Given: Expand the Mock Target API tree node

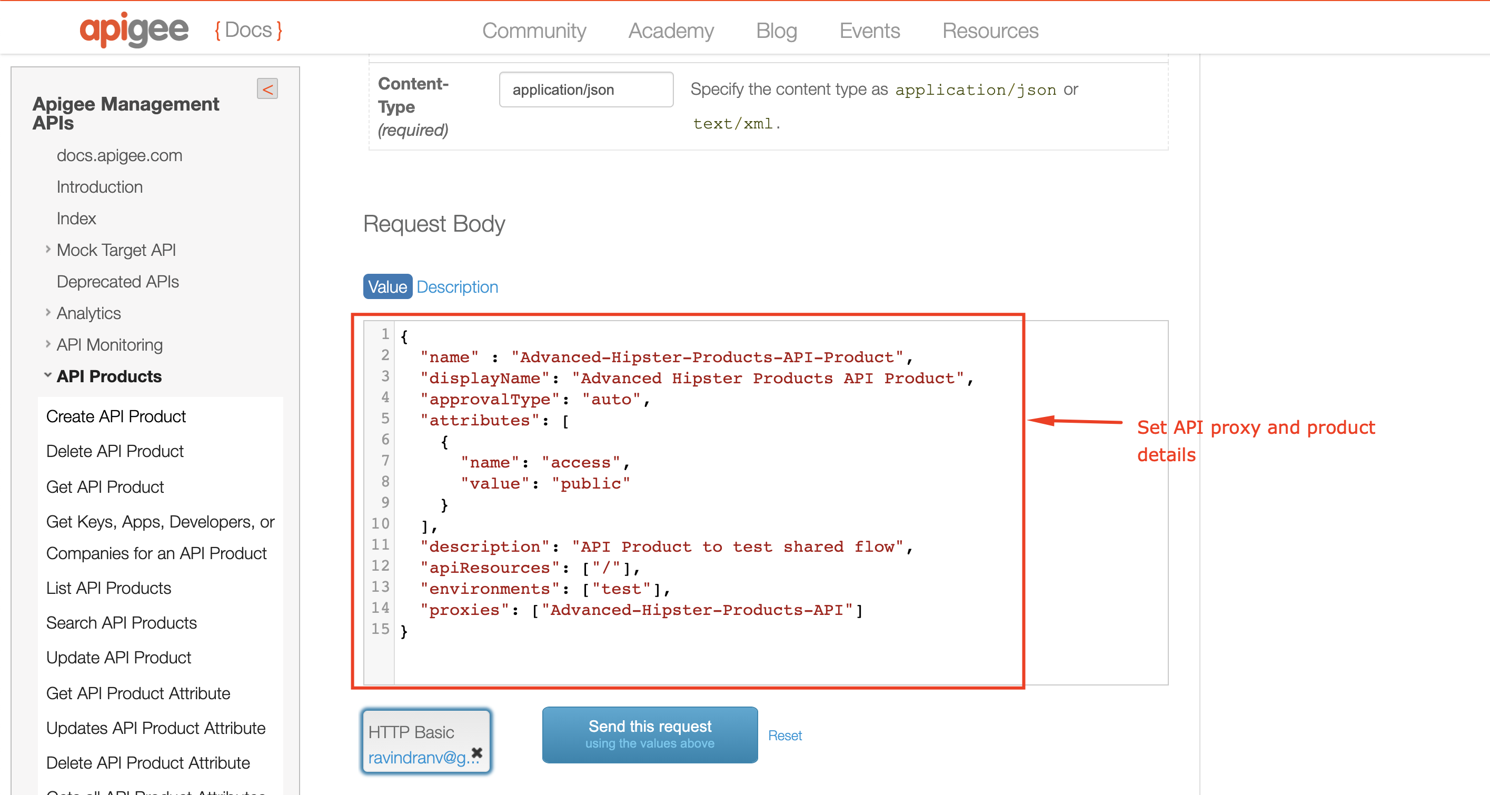Looking at the screenshot, I should (48, 250).
